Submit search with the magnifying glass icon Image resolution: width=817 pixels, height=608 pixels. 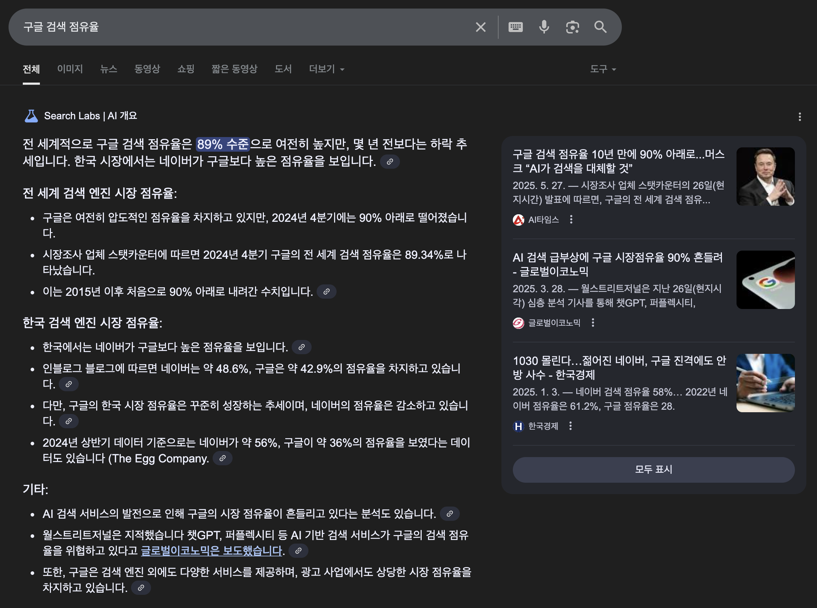[600, 27]
